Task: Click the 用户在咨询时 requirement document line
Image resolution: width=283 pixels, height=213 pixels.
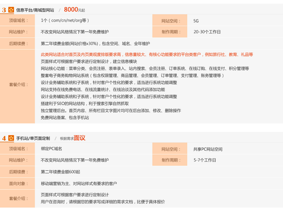Action: pyautogui.click(x=103, y=202)
